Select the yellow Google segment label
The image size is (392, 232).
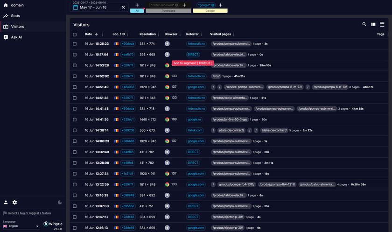point(210,10)
